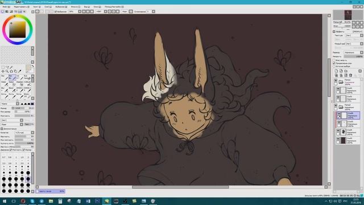Open the brush texture dropdown arrow
The image size is (364, 205).
pyautogui.click(x=22, y=124)
